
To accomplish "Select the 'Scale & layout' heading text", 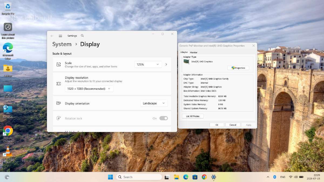I will click(x=62, y=54).
